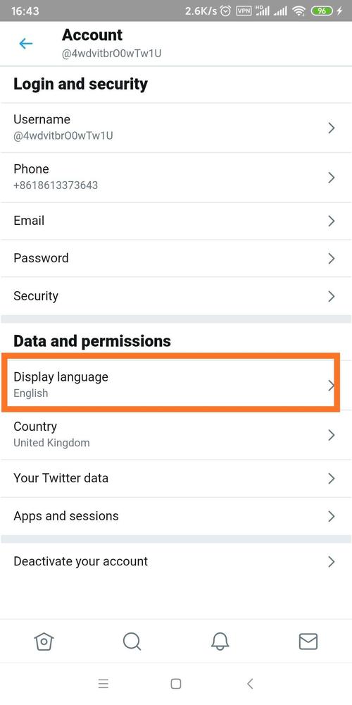Open the Email setting
This screenshot has height=705, width=352.
point(176,221)
